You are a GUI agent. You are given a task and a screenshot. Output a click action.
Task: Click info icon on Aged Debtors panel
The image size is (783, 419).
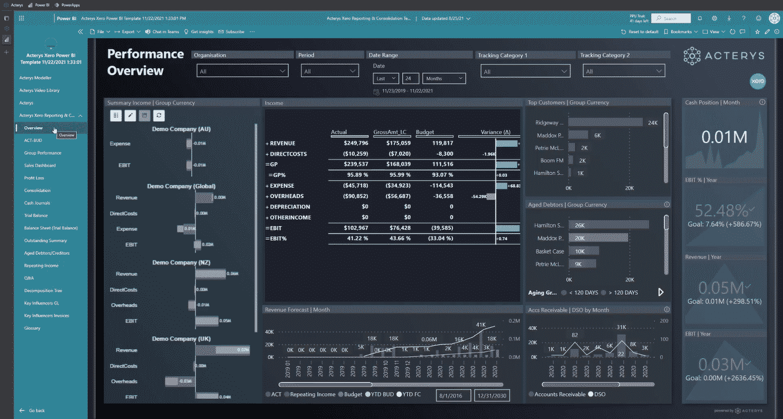(667, 204)
